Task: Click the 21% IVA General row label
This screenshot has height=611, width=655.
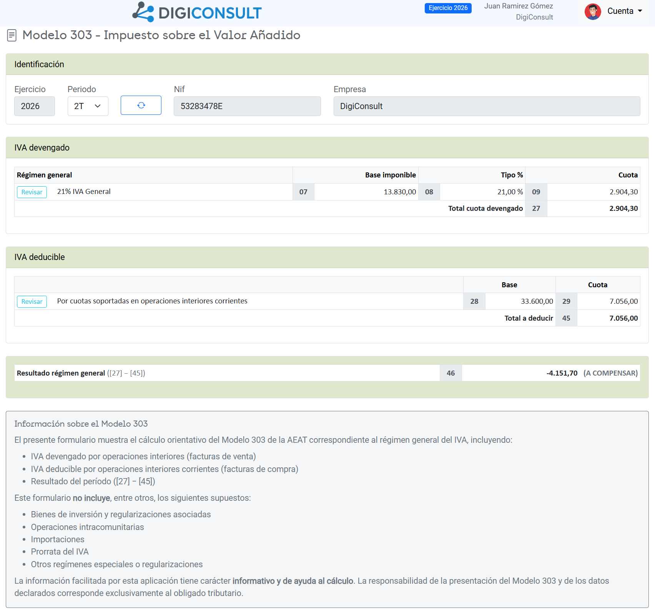Action: pyautogui.click(x=84, y=192)
